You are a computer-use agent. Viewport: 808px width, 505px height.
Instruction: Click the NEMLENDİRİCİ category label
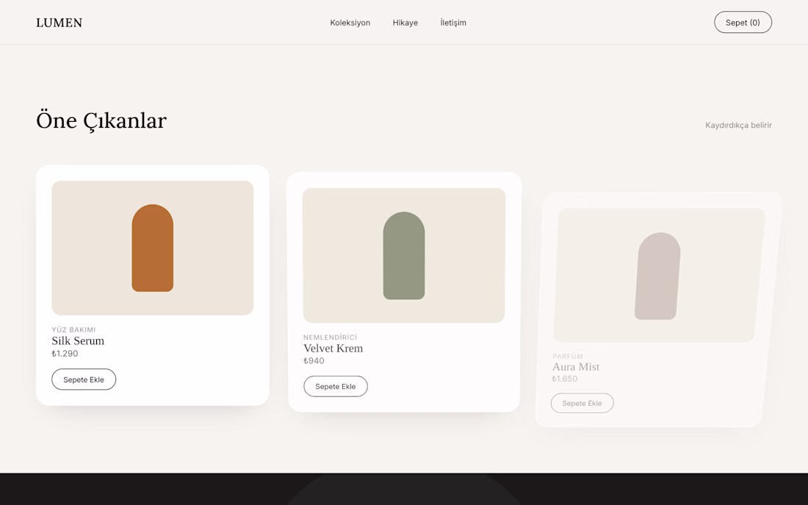[x=330, y=337]
